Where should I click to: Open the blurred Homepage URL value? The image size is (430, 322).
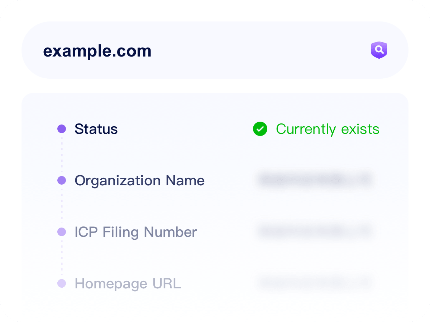pos(315,283)
